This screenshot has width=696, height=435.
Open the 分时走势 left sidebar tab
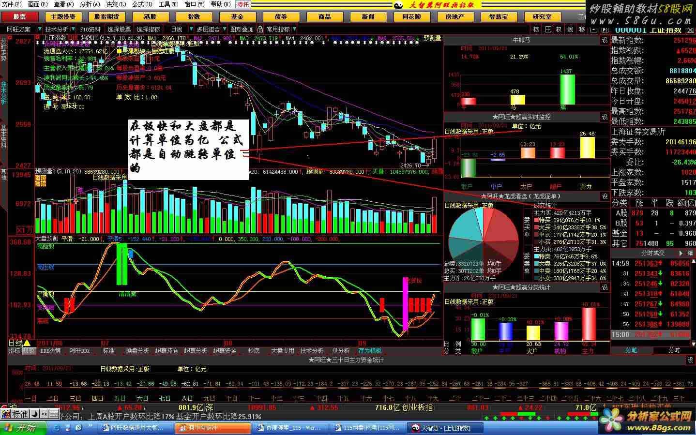[3, 50]
